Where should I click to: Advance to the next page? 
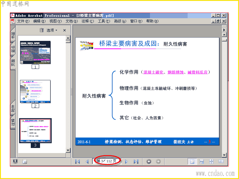point(126,161)
